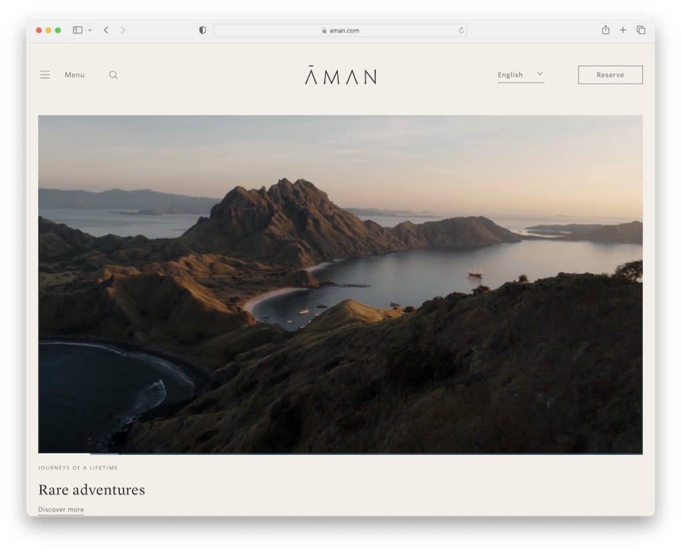Click the JOURNEYS OF A LIFETIME caption
Viewport: 681px width, 551px height.
(x=78, y=468)
